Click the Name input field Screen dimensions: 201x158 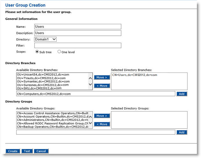(x=78, y=26)
